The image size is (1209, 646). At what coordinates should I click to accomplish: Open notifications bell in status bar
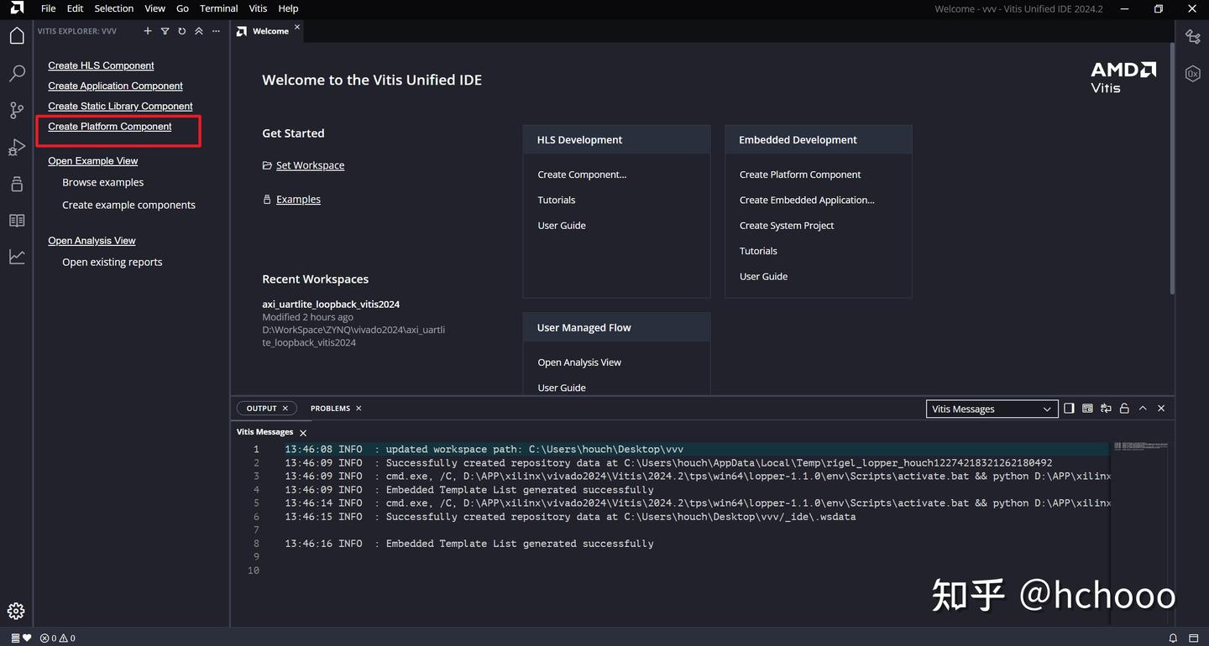[x=1173, y=638]
